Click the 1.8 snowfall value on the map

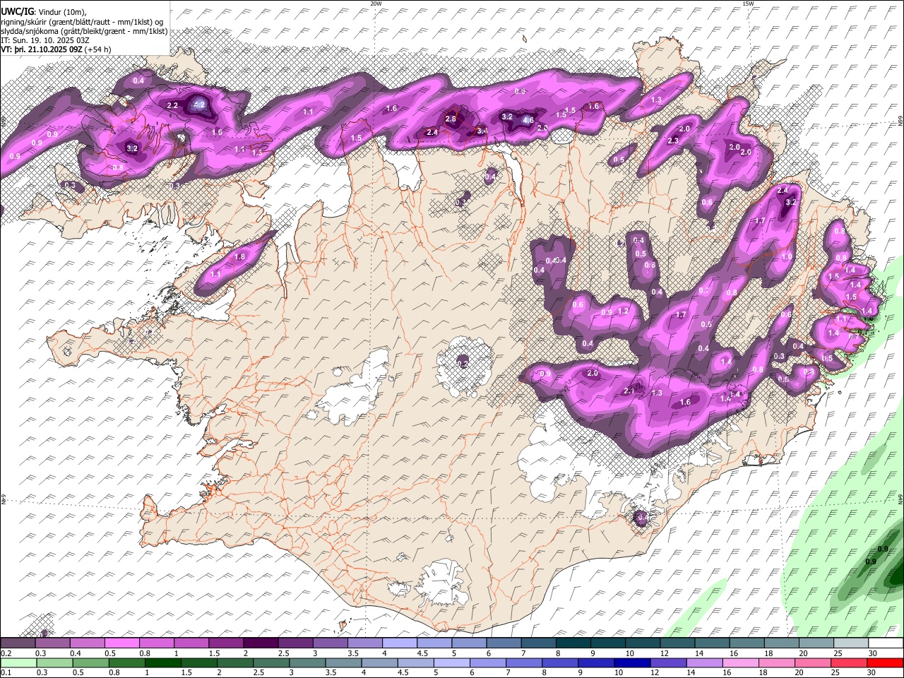[x=239, y=256]
